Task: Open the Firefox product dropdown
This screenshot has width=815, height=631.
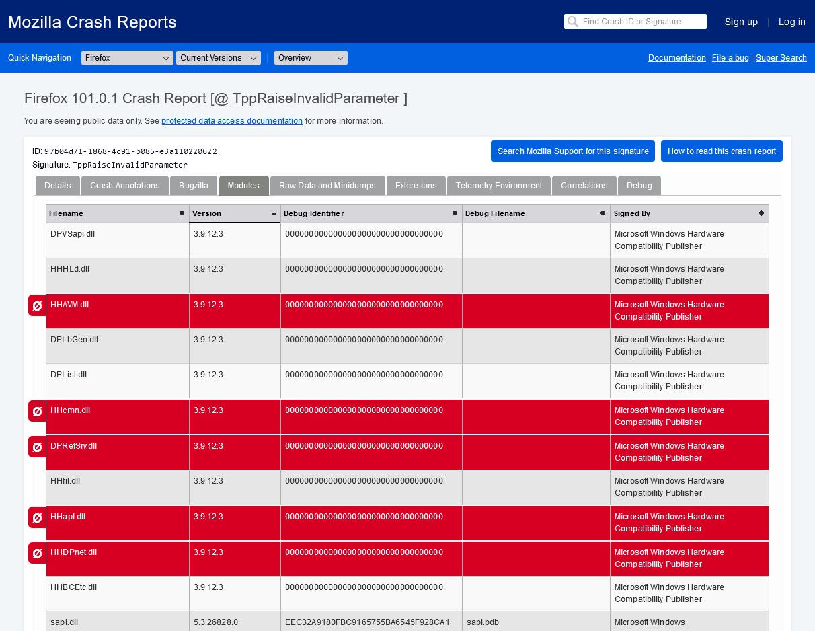Action: (x=127, y=58)
